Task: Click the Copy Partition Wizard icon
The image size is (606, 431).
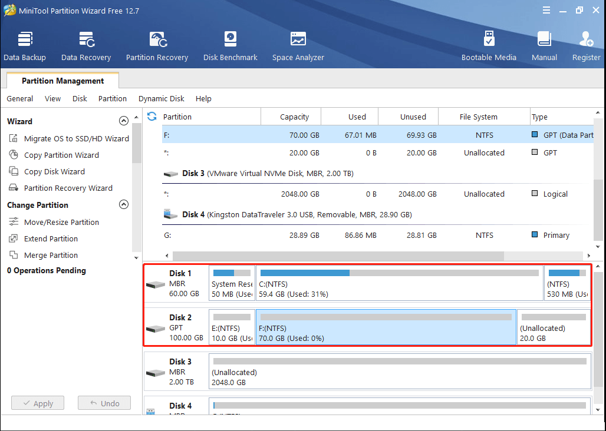Action: click(x=14, y=155)
